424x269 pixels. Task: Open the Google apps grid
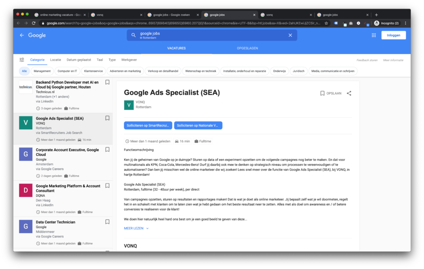[374, 36]
